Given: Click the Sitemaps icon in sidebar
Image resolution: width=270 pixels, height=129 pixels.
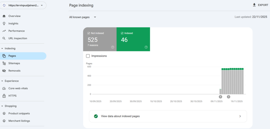Looking at the screenshot, I should 4,63.
